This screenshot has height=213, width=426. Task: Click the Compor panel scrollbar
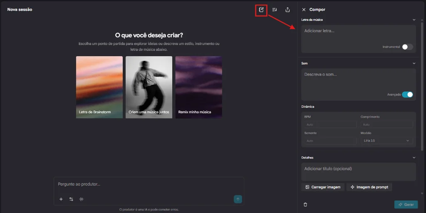tap(422, 87)
